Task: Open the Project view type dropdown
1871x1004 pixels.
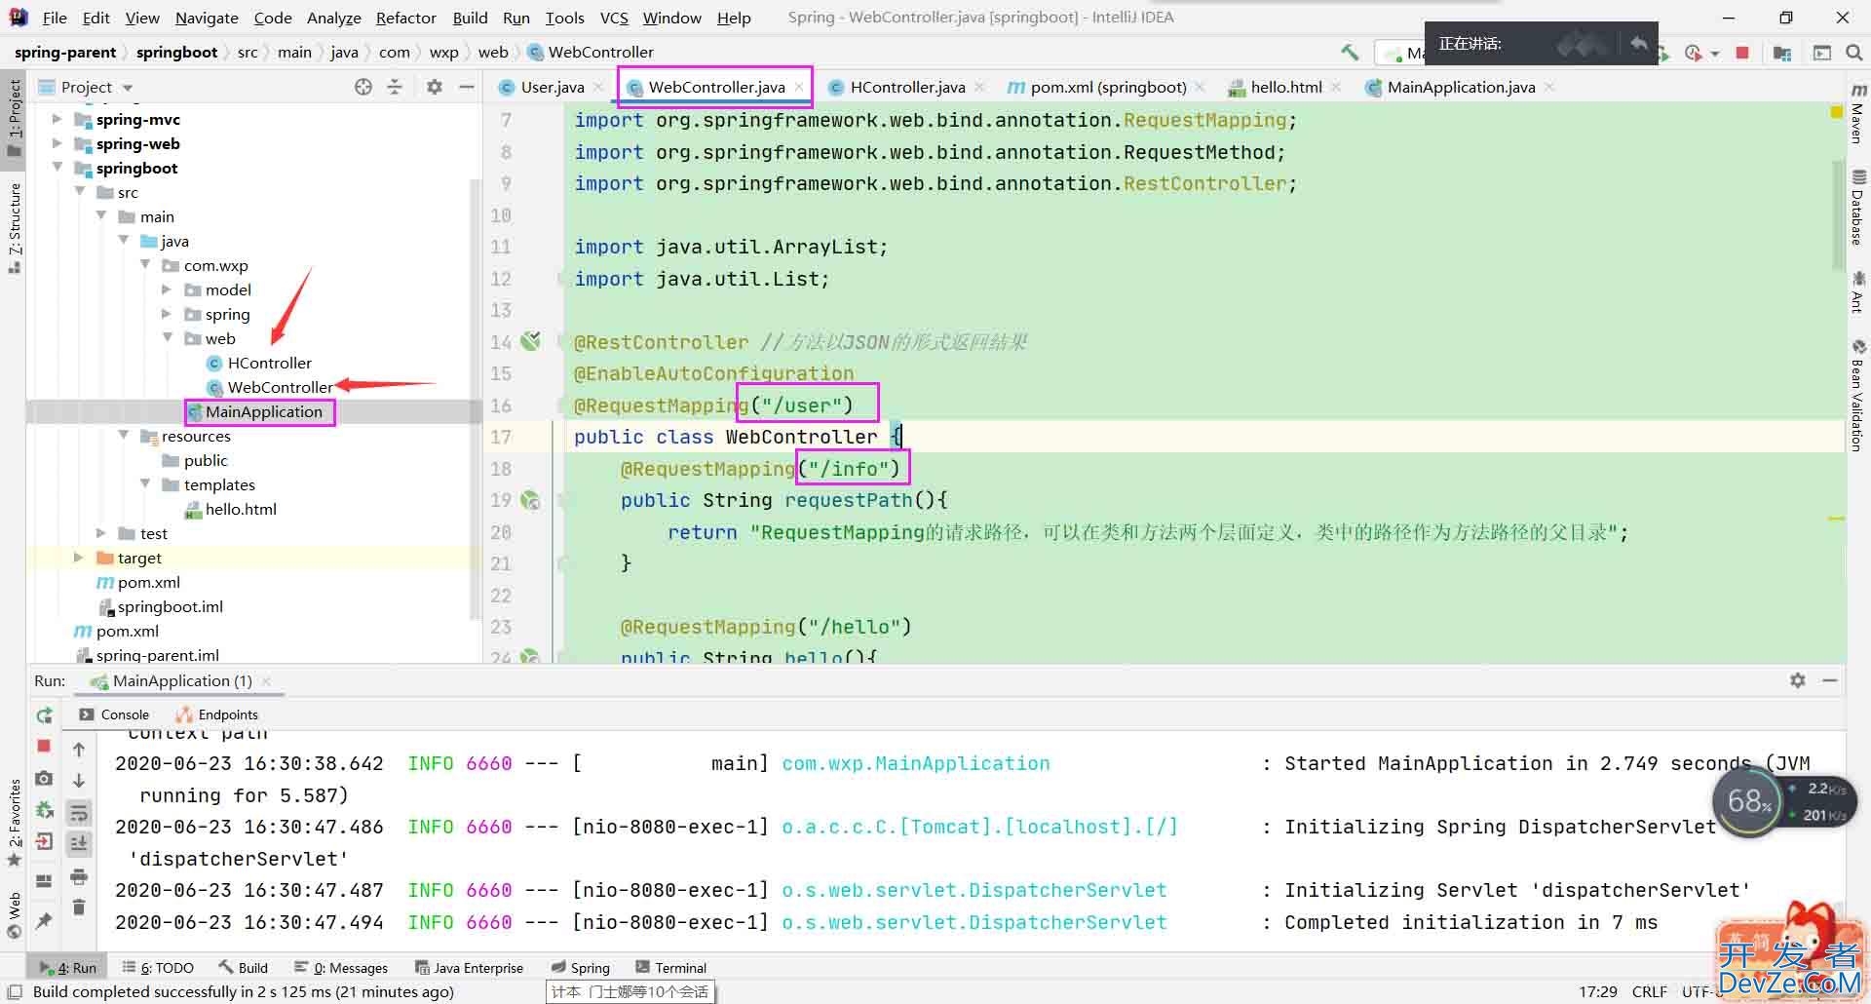Action: (128, 88)
